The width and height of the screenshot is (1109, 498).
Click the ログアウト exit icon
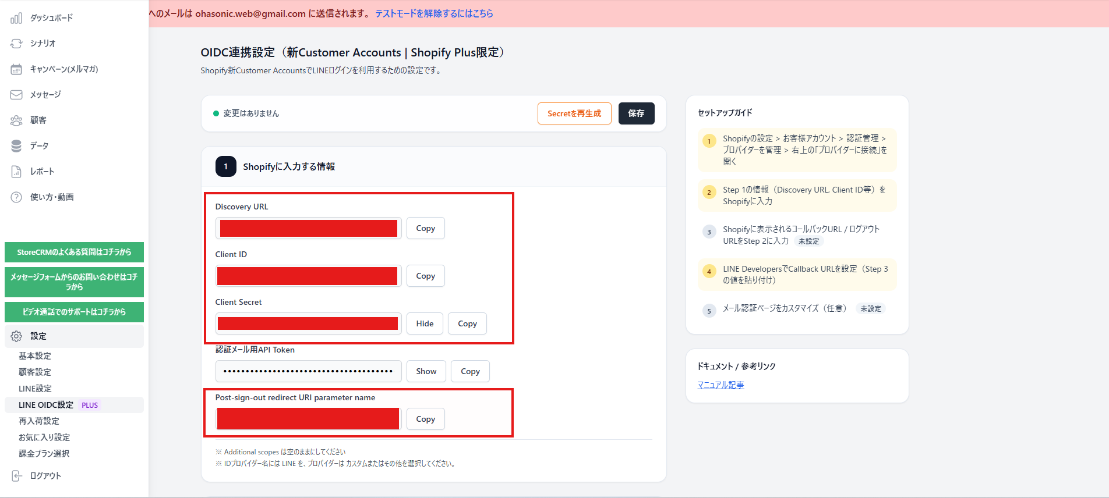(16, 476)
